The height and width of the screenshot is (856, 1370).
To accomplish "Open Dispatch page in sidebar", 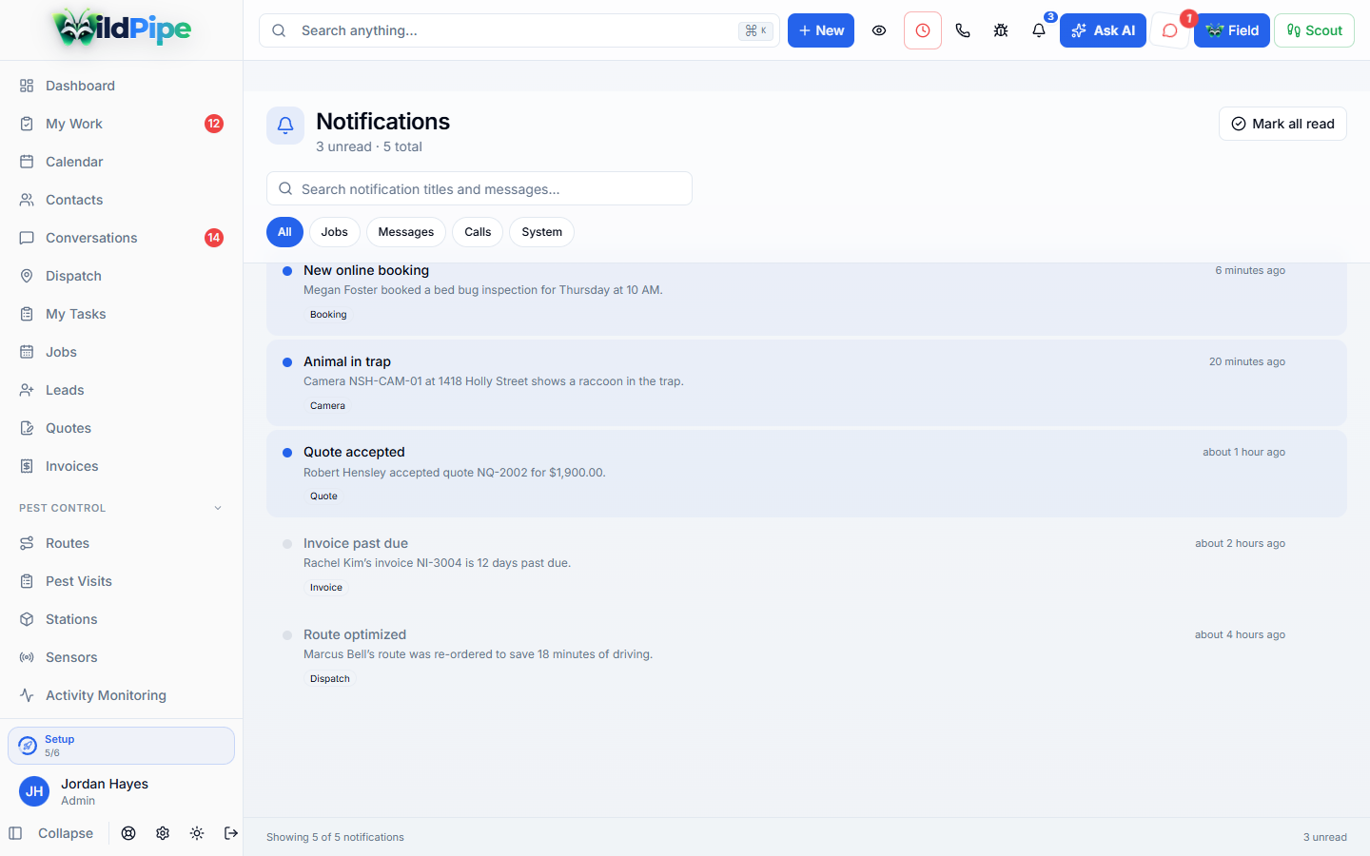I will pyautogui.click(x=121, y=276).
